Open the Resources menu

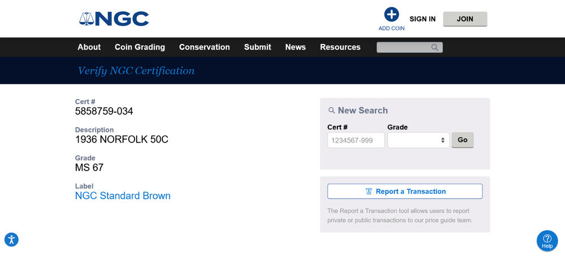340,47
